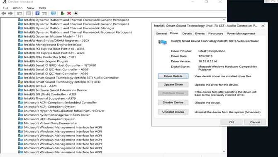This screenshot has height=157, width=278.
Task: Click icon beside Microsoft Virtual Drive Enumerator
Action: click(21, 123)
